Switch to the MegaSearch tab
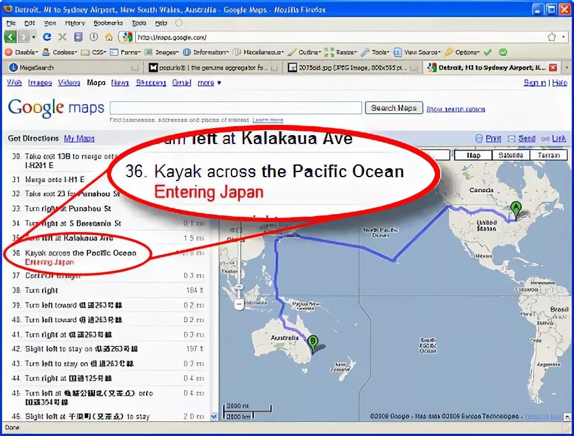Screen dimensions: 574x436 point(75,68)
